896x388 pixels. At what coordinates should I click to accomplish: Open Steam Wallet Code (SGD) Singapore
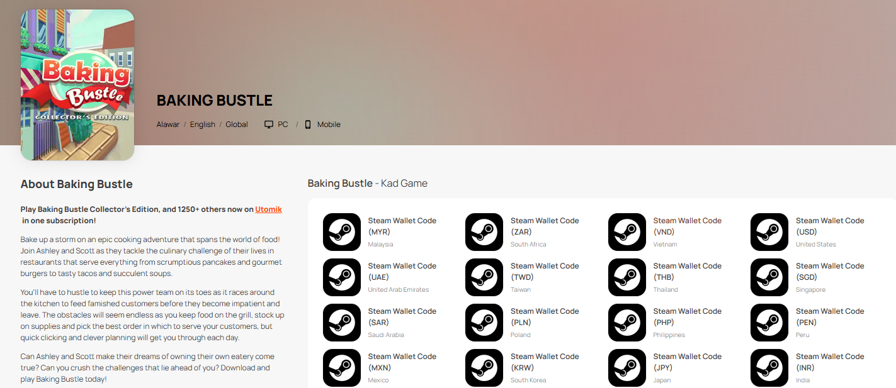click(x=829, y=271)
